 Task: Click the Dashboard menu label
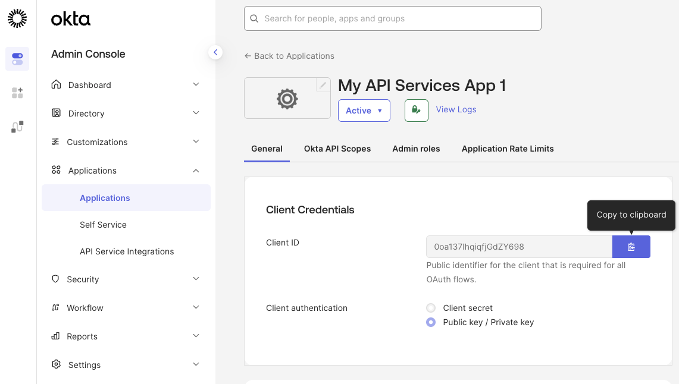click(x=90, y=85)
